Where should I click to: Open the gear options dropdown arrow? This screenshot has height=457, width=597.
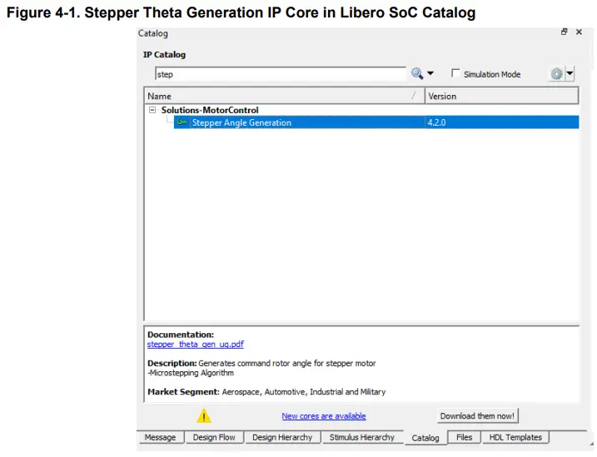[x=570, y=73]
